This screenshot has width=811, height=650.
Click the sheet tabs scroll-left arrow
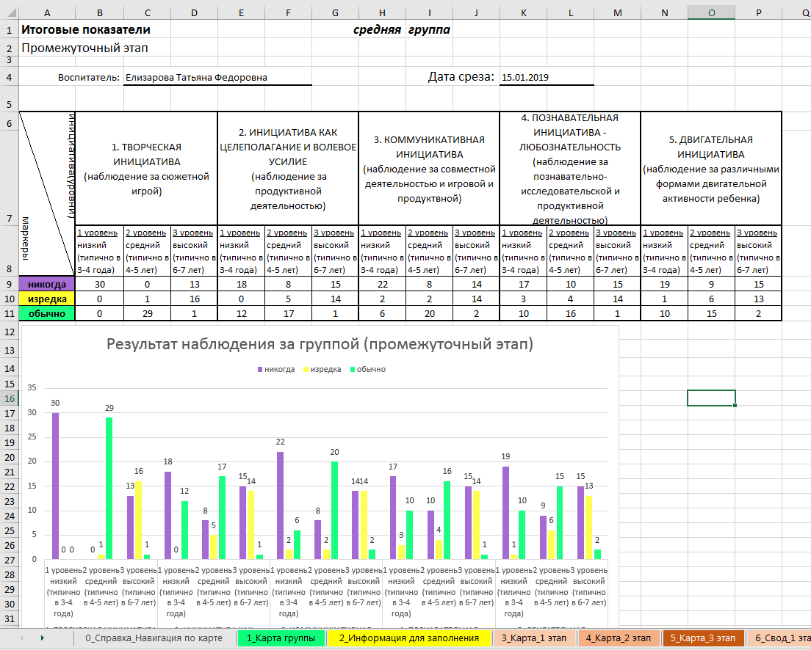[x=22, y=638]
